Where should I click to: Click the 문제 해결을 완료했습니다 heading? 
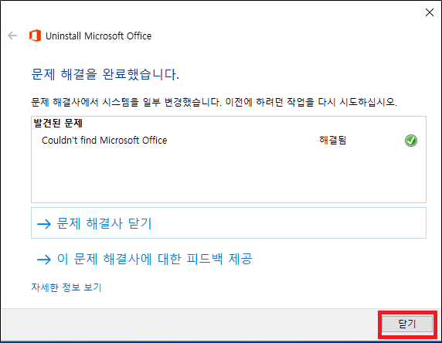[x=105, y=74]
